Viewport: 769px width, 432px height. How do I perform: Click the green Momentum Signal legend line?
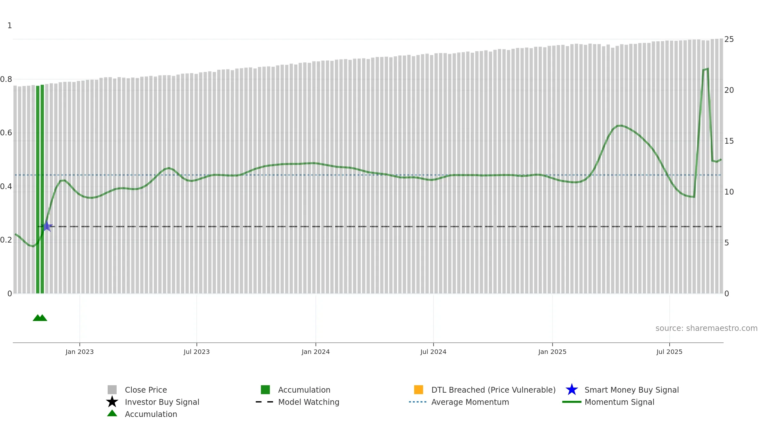pos(572,402)
